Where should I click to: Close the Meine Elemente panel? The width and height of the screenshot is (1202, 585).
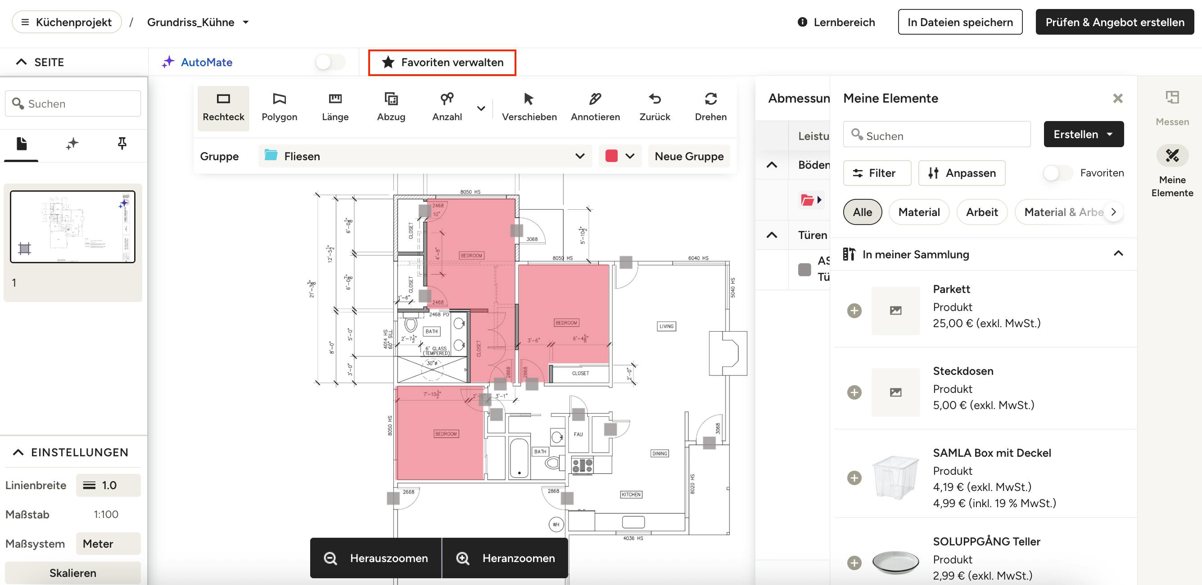1117,99
